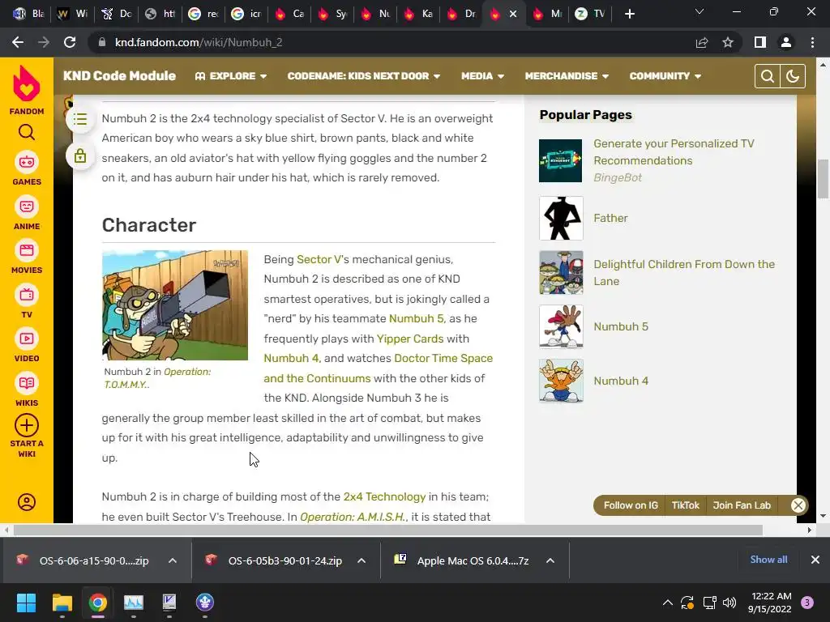Viewport: 830px width, 622px height.
Task: Open Delightful Children From Down the Lane
Action: click(684, 272)
